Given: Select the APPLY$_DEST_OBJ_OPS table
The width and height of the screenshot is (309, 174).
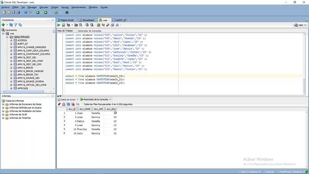Looking at the screenshot, I should (x=29, y=64).
